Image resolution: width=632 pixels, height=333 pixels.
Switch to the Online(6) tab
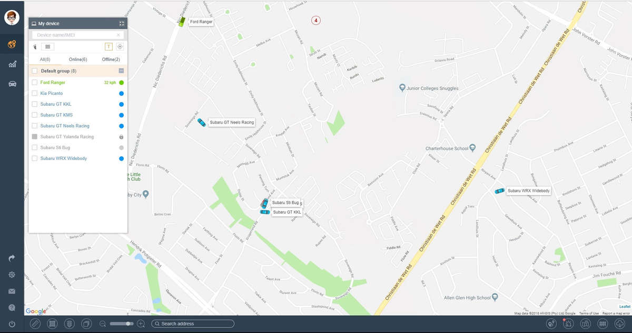pos(78,59)
